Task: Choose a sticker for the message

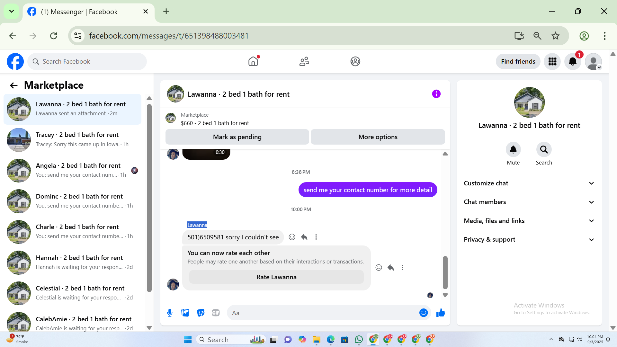Action: click(x=201, y=313)
